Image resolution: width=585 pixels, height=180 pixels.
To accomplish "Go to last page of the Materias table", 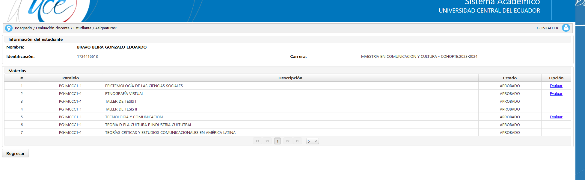I will [x=298, y=141].
